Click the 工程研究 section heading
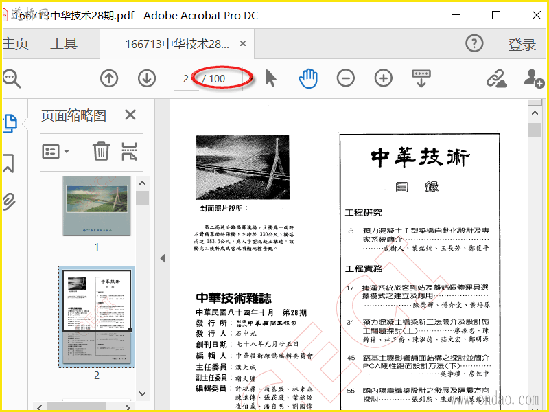Screen dimensions: 549x412 364,213
